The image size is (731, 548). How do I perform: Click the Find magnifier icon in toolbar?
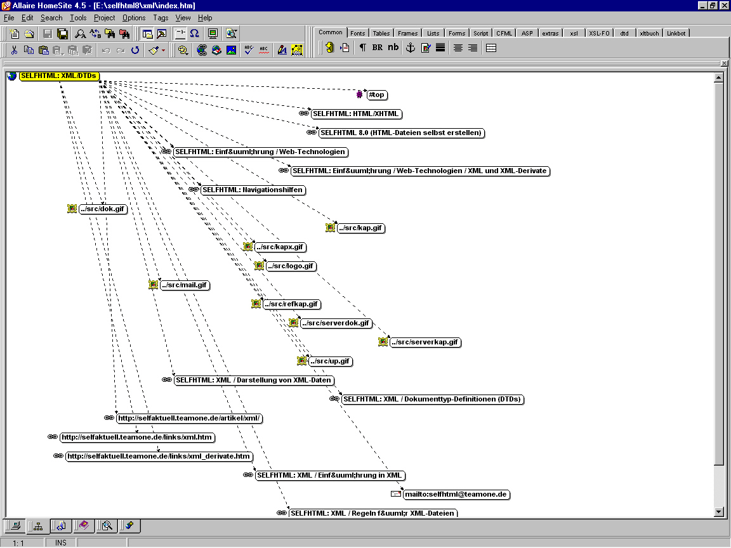(81, 34)
